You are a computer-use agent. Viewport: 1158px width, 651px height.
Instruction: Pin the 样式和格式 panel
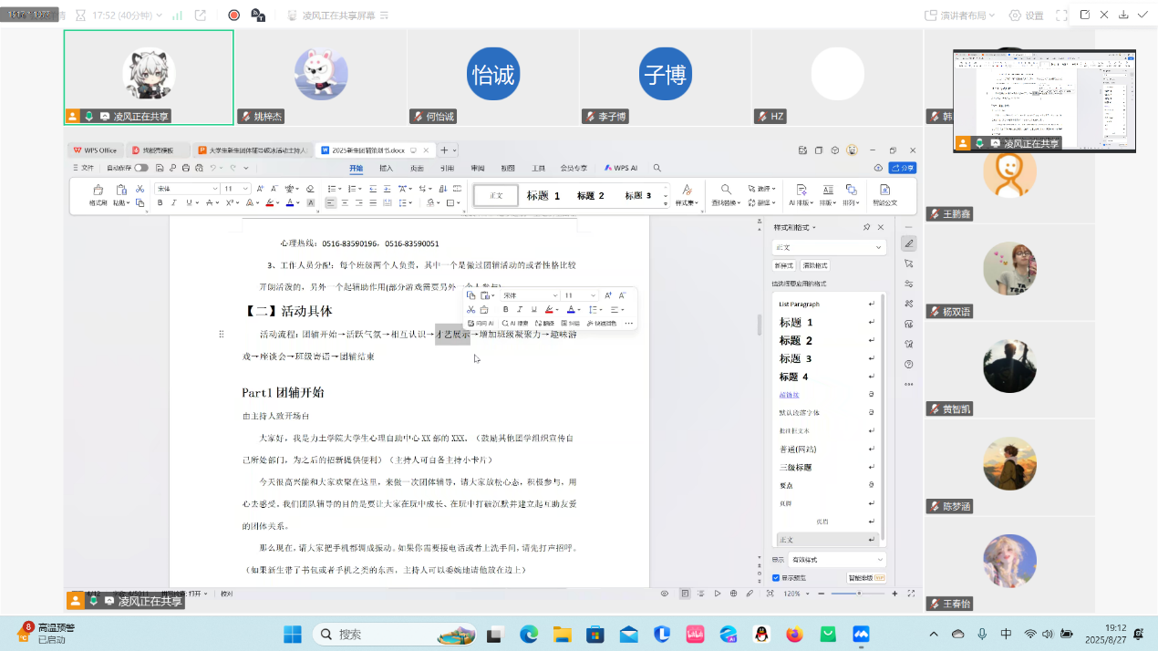pyautogui.click(x=866, y=227)
